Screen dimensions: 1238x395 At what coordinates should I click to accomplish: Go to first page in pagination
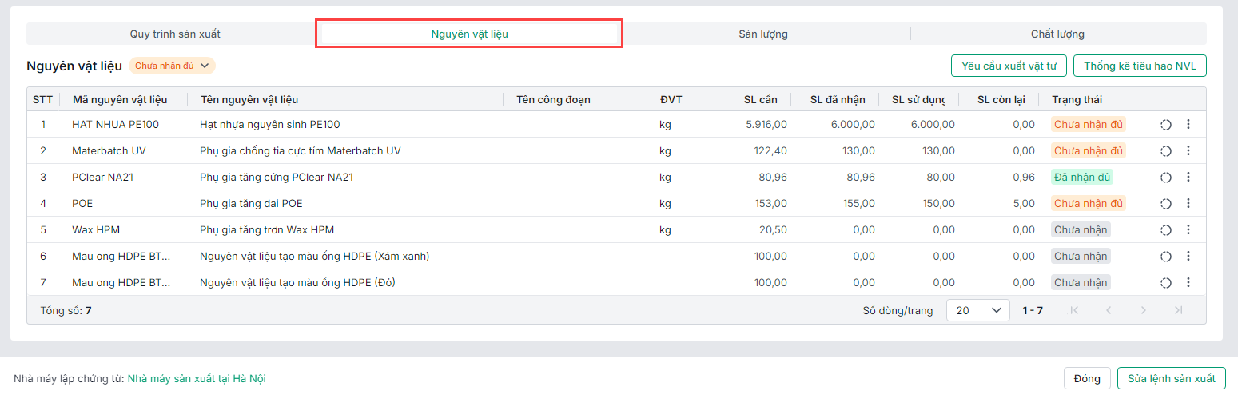[x=1074, y=310]
